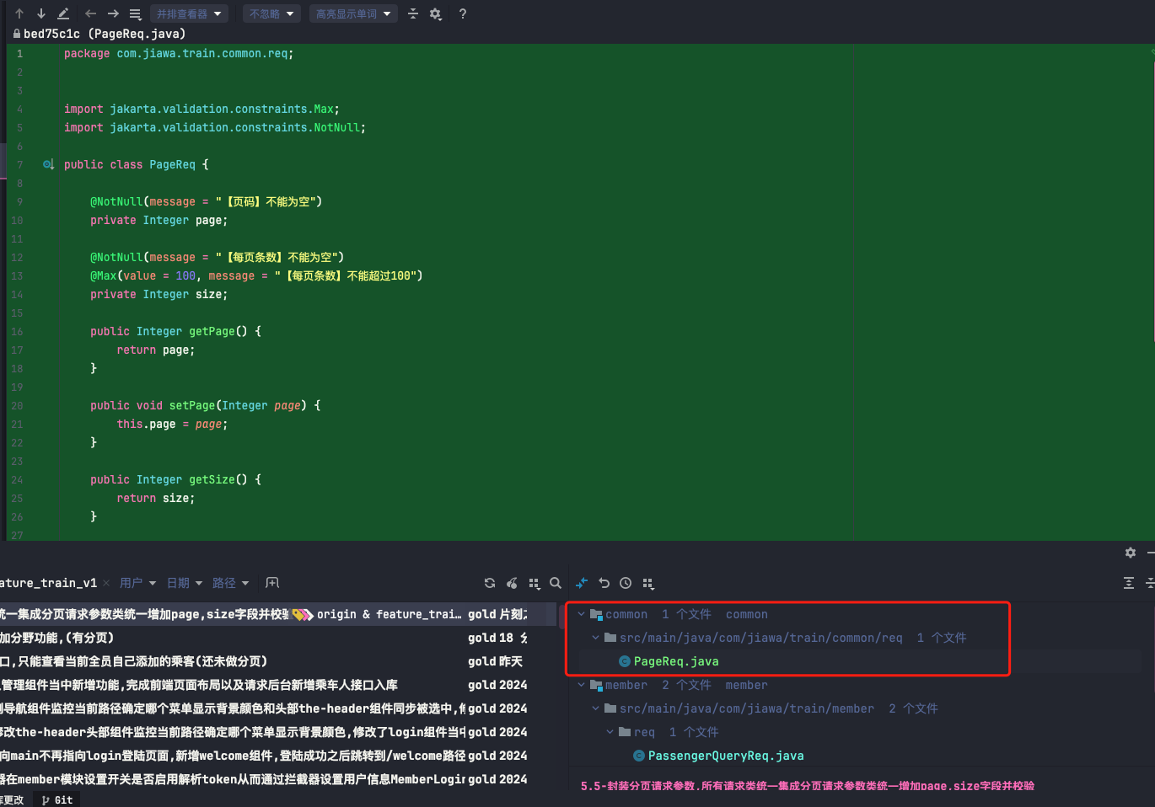The width and height of the screenshot is (1155, 807).
Task: Open log view options icon
Action: [x=534, y=583]
